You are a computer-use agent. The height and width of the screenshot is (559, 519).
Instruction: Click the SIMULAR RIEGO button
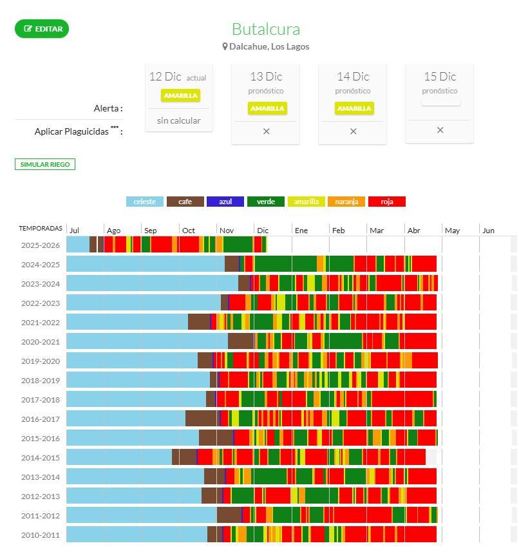point(45,164)
